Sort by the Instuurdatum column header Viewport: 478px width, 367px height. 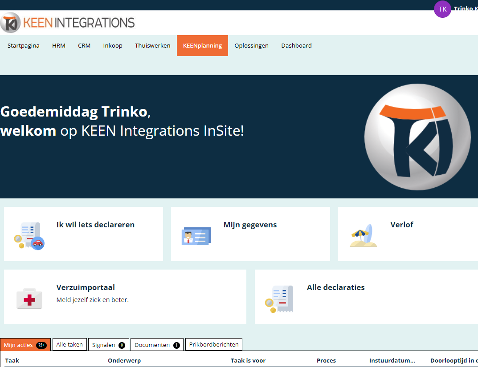coord(392,361)
